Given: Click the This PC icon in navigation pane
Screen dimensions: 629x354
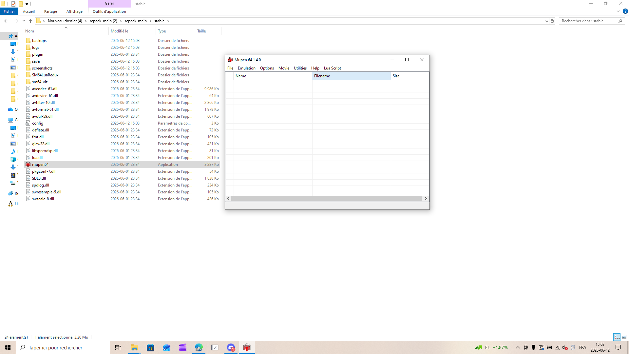Looking at the screenshot, I should (10, 120).
